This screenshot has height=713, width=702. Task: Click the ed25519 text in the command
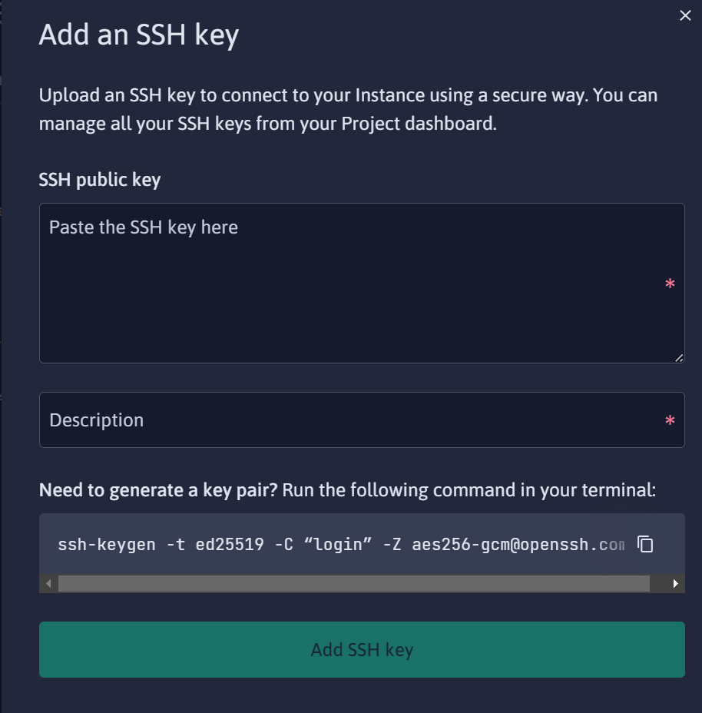[230, 544]
